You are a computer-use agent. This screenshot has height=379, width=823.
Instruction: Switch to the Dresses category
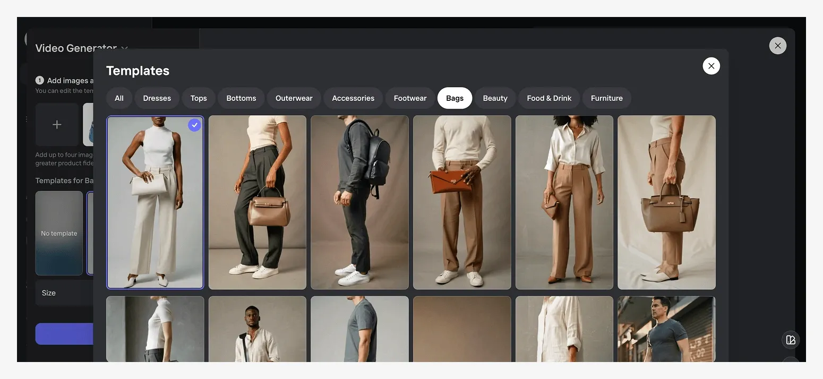pyautogui.click(x=157, y=98)
